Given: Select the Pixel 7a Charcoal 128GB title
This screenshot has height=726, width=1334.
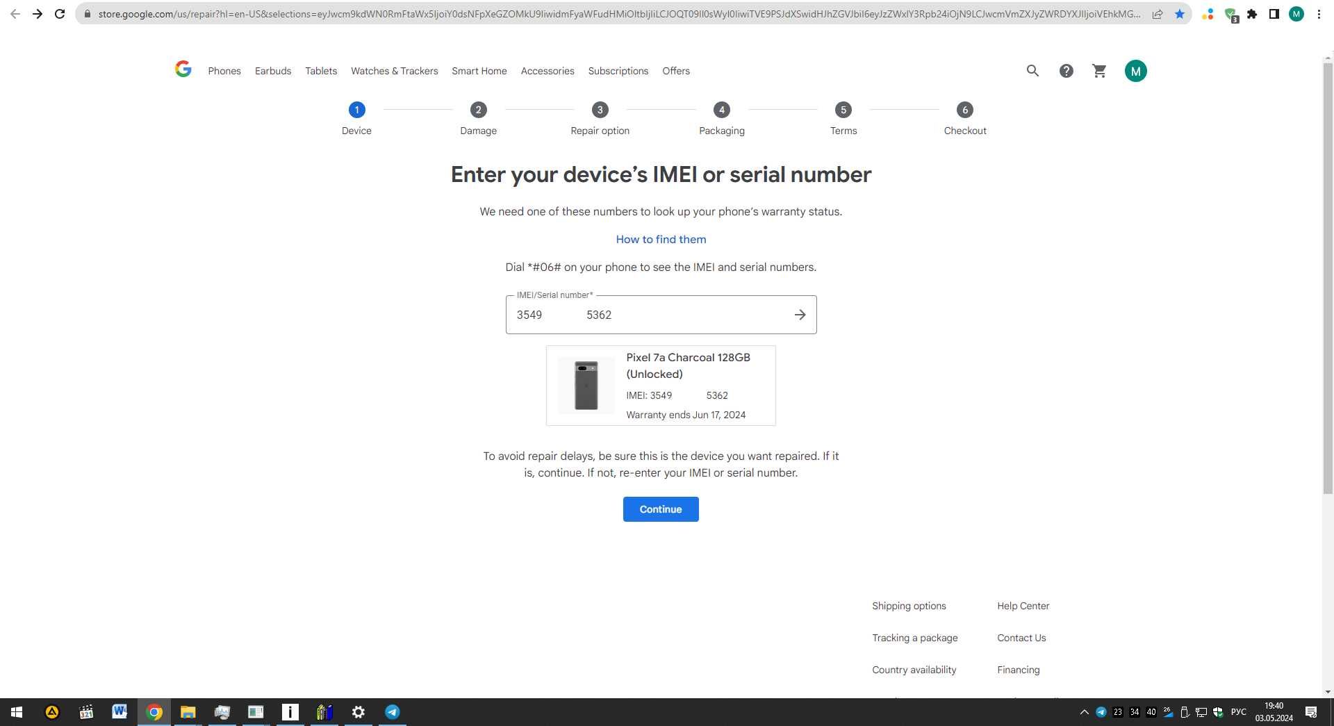Looking at the screenshot, I should pyautogui.click(x=688, y=365).
